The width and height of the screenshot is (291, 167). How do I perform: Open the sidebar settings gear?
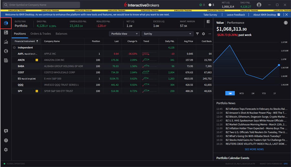(x=6, y=150)
